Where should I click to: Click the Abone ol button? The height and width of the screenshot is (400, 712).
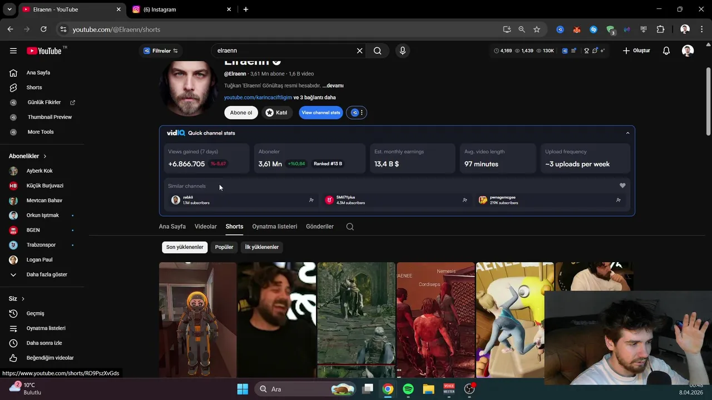(241, 113)
